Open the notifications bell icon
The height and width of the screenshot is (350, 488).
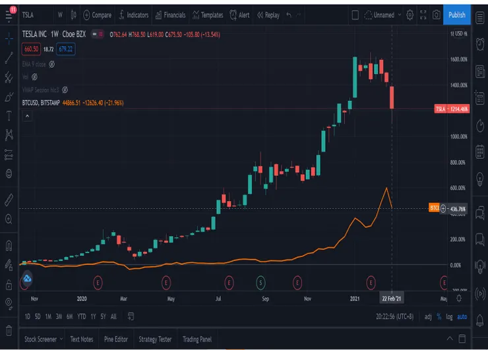point(480,320)
